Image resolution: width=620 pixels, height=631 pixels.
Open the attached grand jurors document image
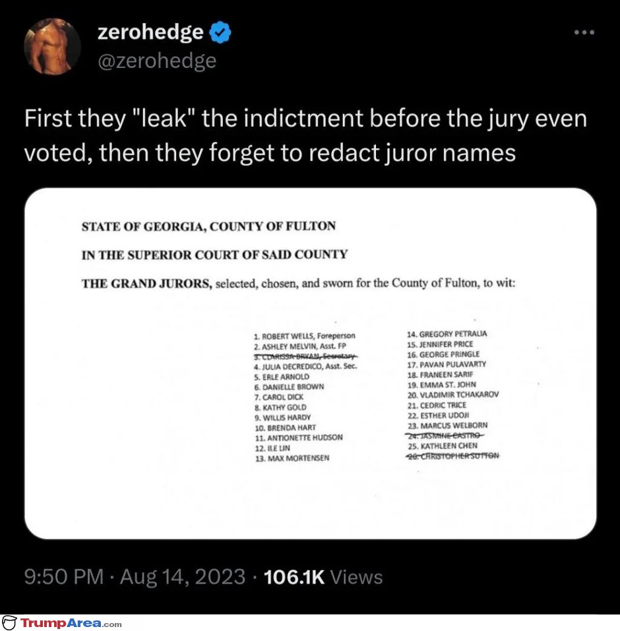click(311, 364)
